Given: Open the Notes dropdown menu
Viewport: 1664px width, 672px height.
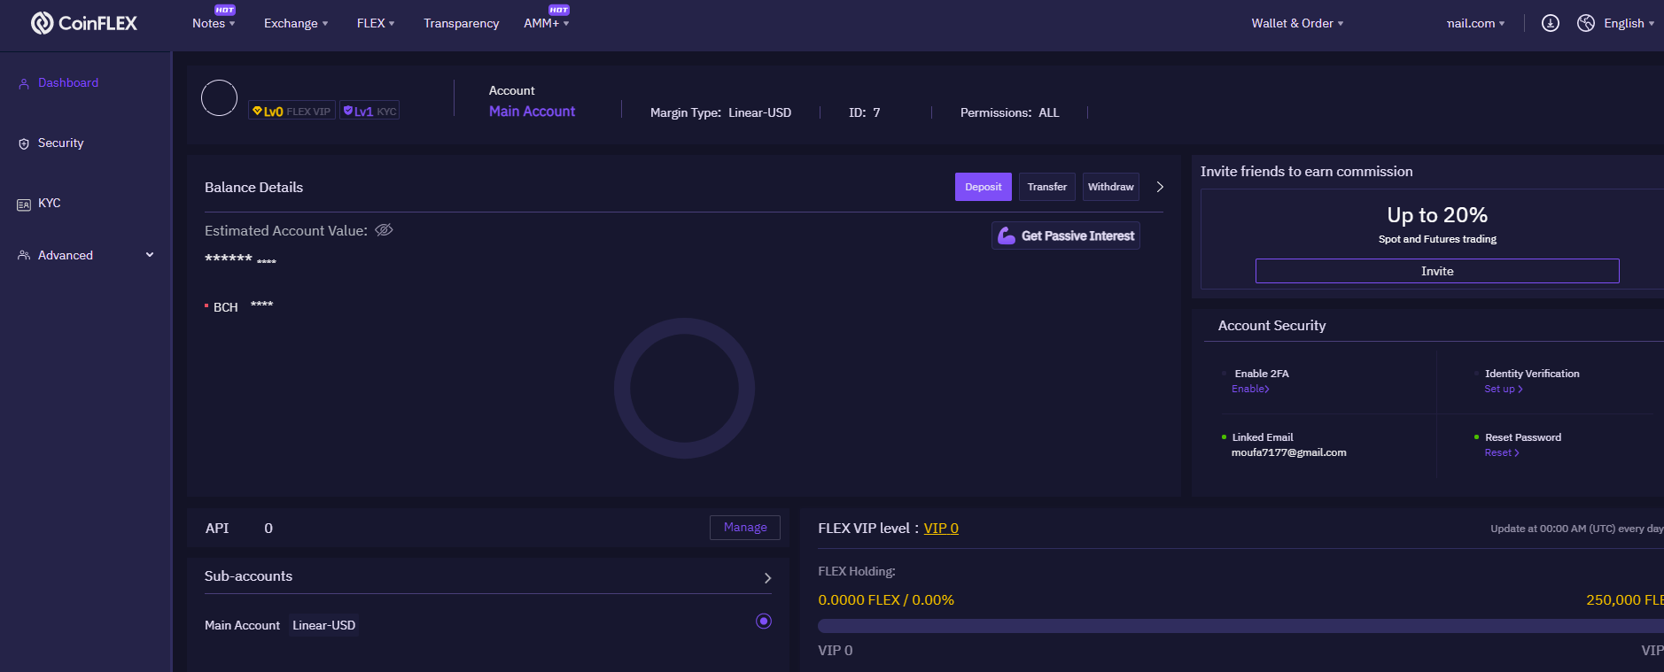Looking at the screenshot, I should click(x=214, y=23).
